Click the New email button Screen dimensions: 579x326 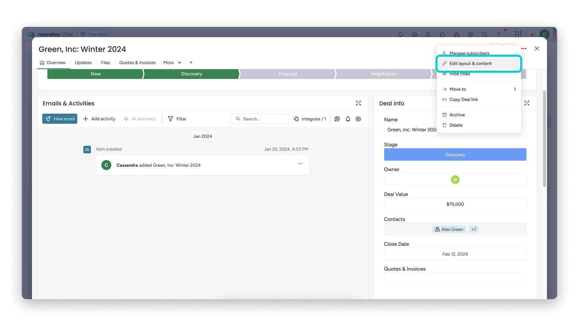(60, 119)
